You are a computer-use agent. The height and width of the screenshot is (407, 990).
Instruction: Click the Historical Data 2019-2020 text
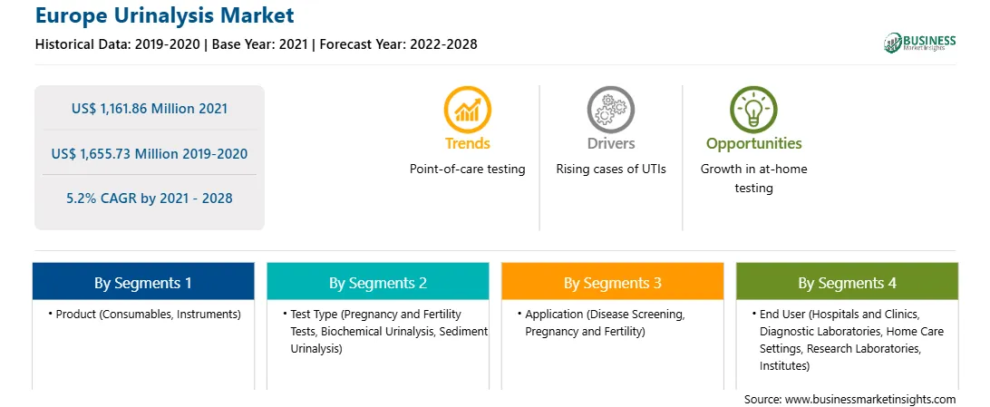[x=121, y=44]
